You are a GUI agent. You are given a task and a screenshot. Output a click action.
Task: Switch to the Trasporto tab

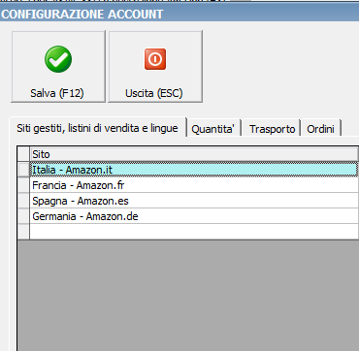[272, 129]
